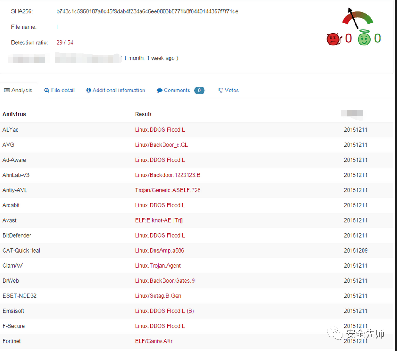Image resolution: width=397 pixels, height=351 pixels.
Task: Click the community score gauge meter
Action: [x=357, y=18]
